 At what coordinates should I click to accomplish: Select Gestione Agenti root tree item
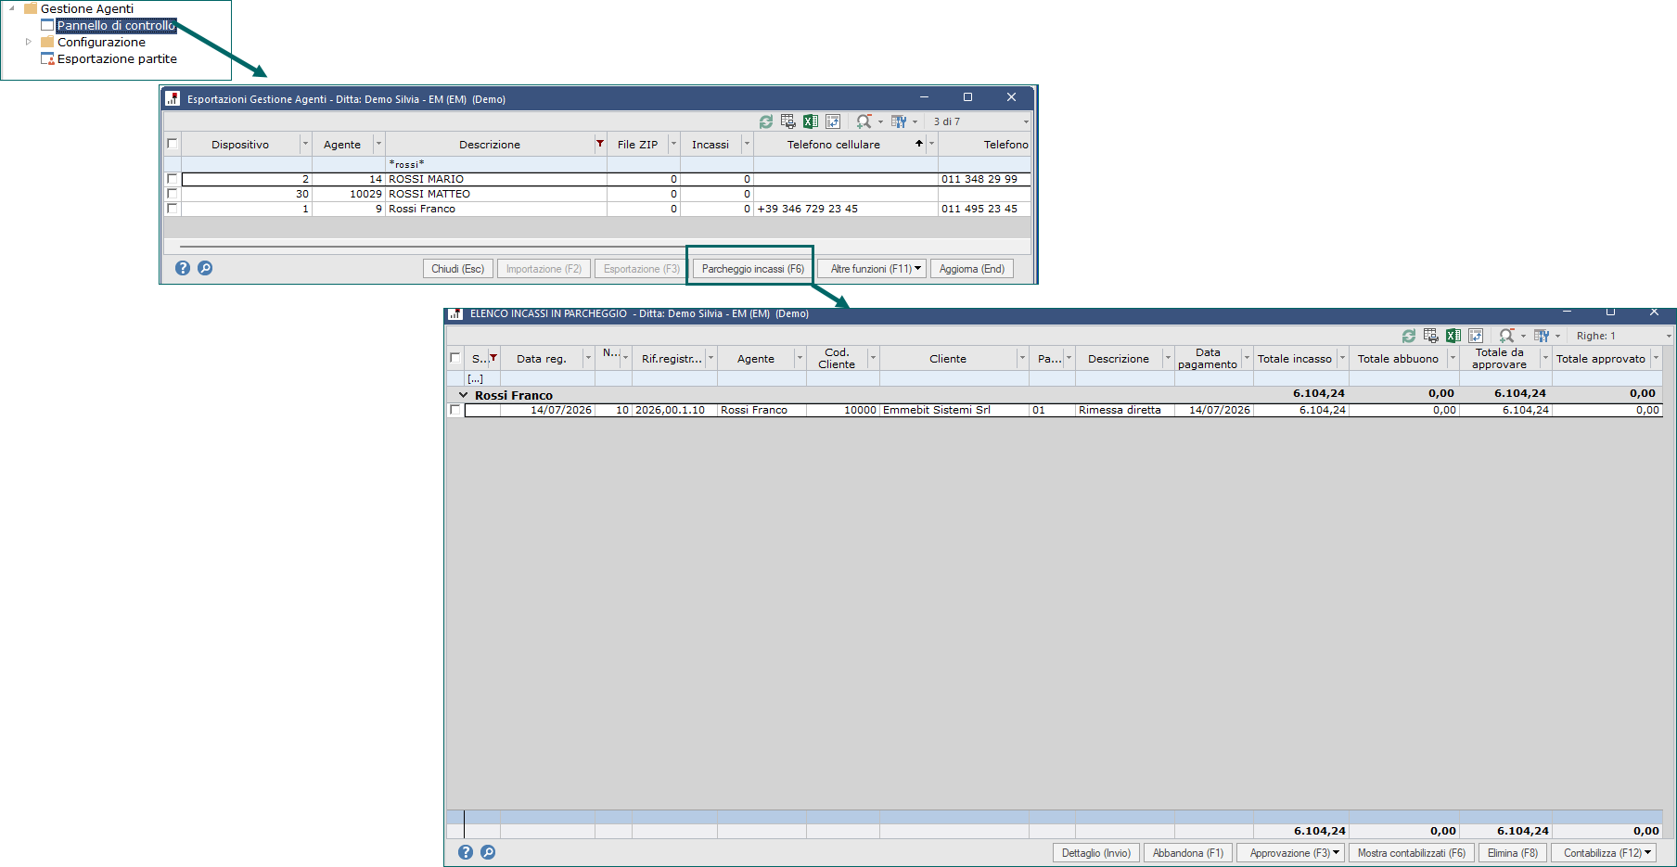coord(87,8)
